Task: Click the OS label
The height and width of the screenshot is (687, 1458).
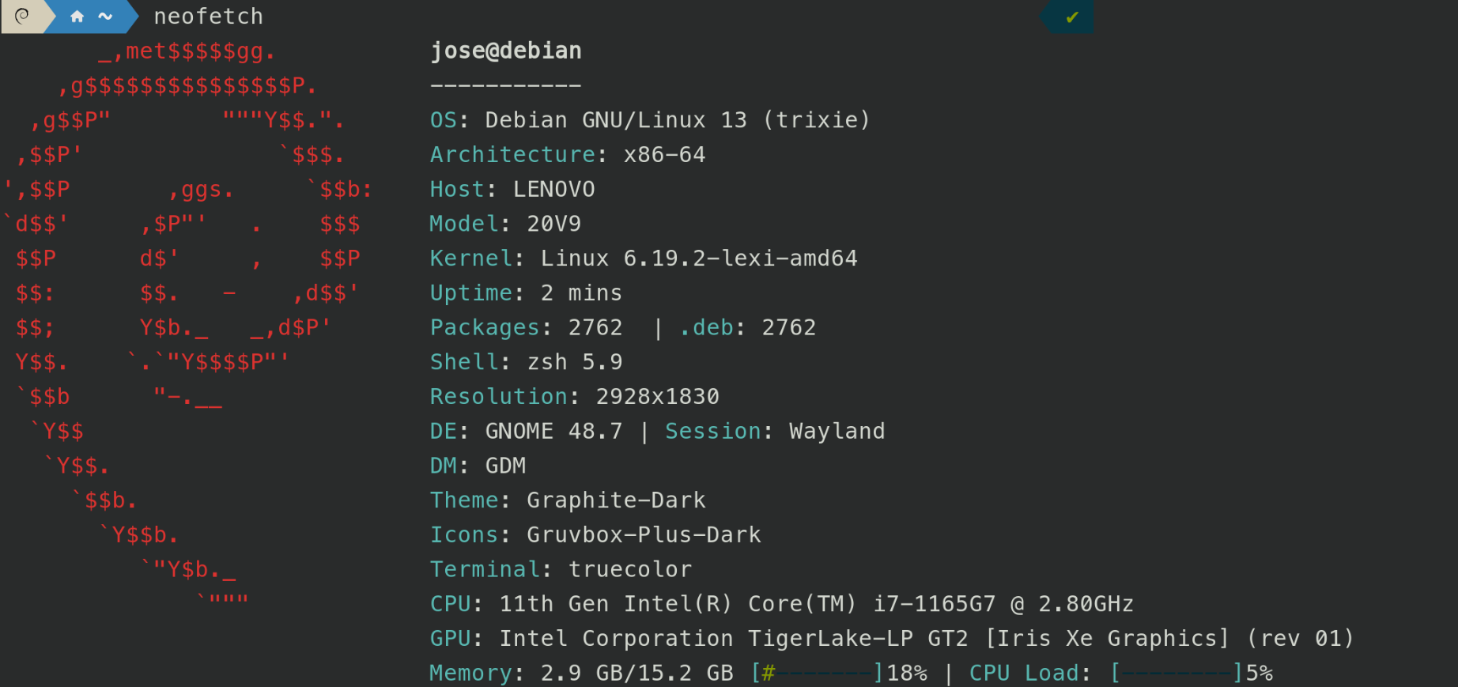Action: (x=444, y=120)
